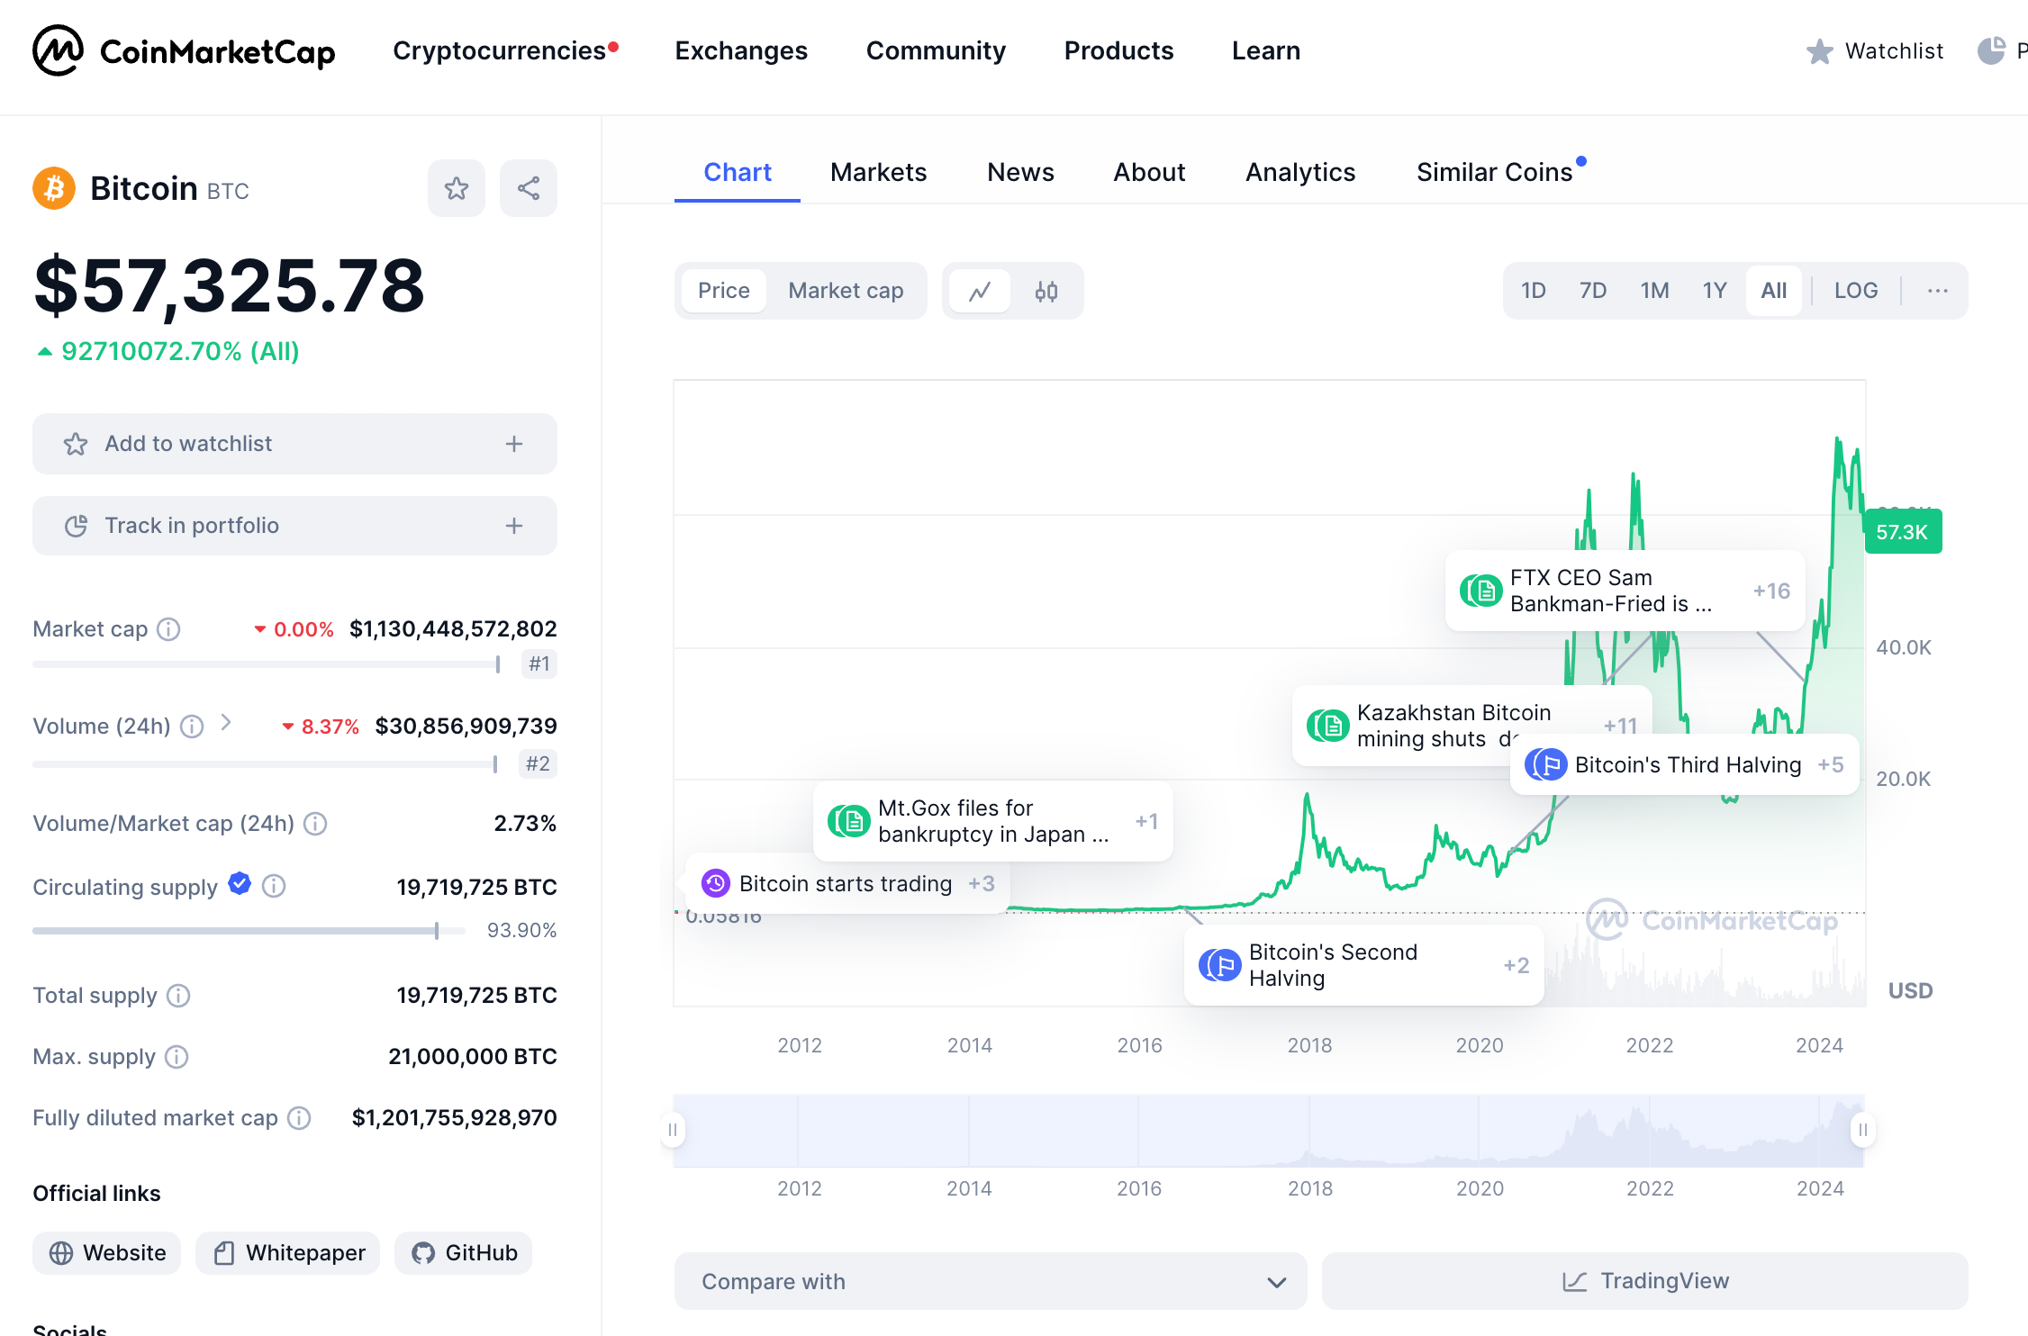2028x1336 pixels.
Task: Open the FTX CEO Sam Bankman-Fried event
Action: coord(1625,591)
